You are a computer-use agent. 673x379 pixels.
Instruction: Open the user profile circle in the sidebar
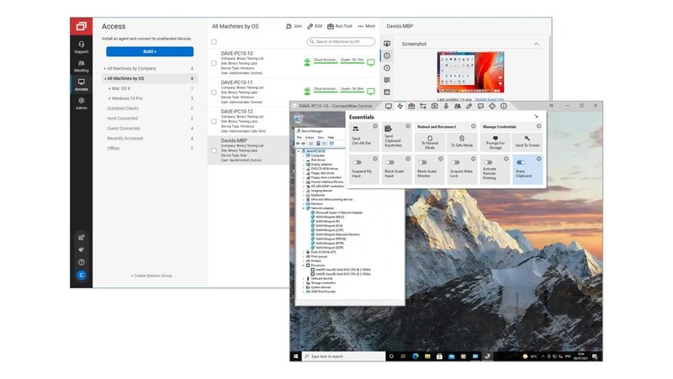coord(81,276)
